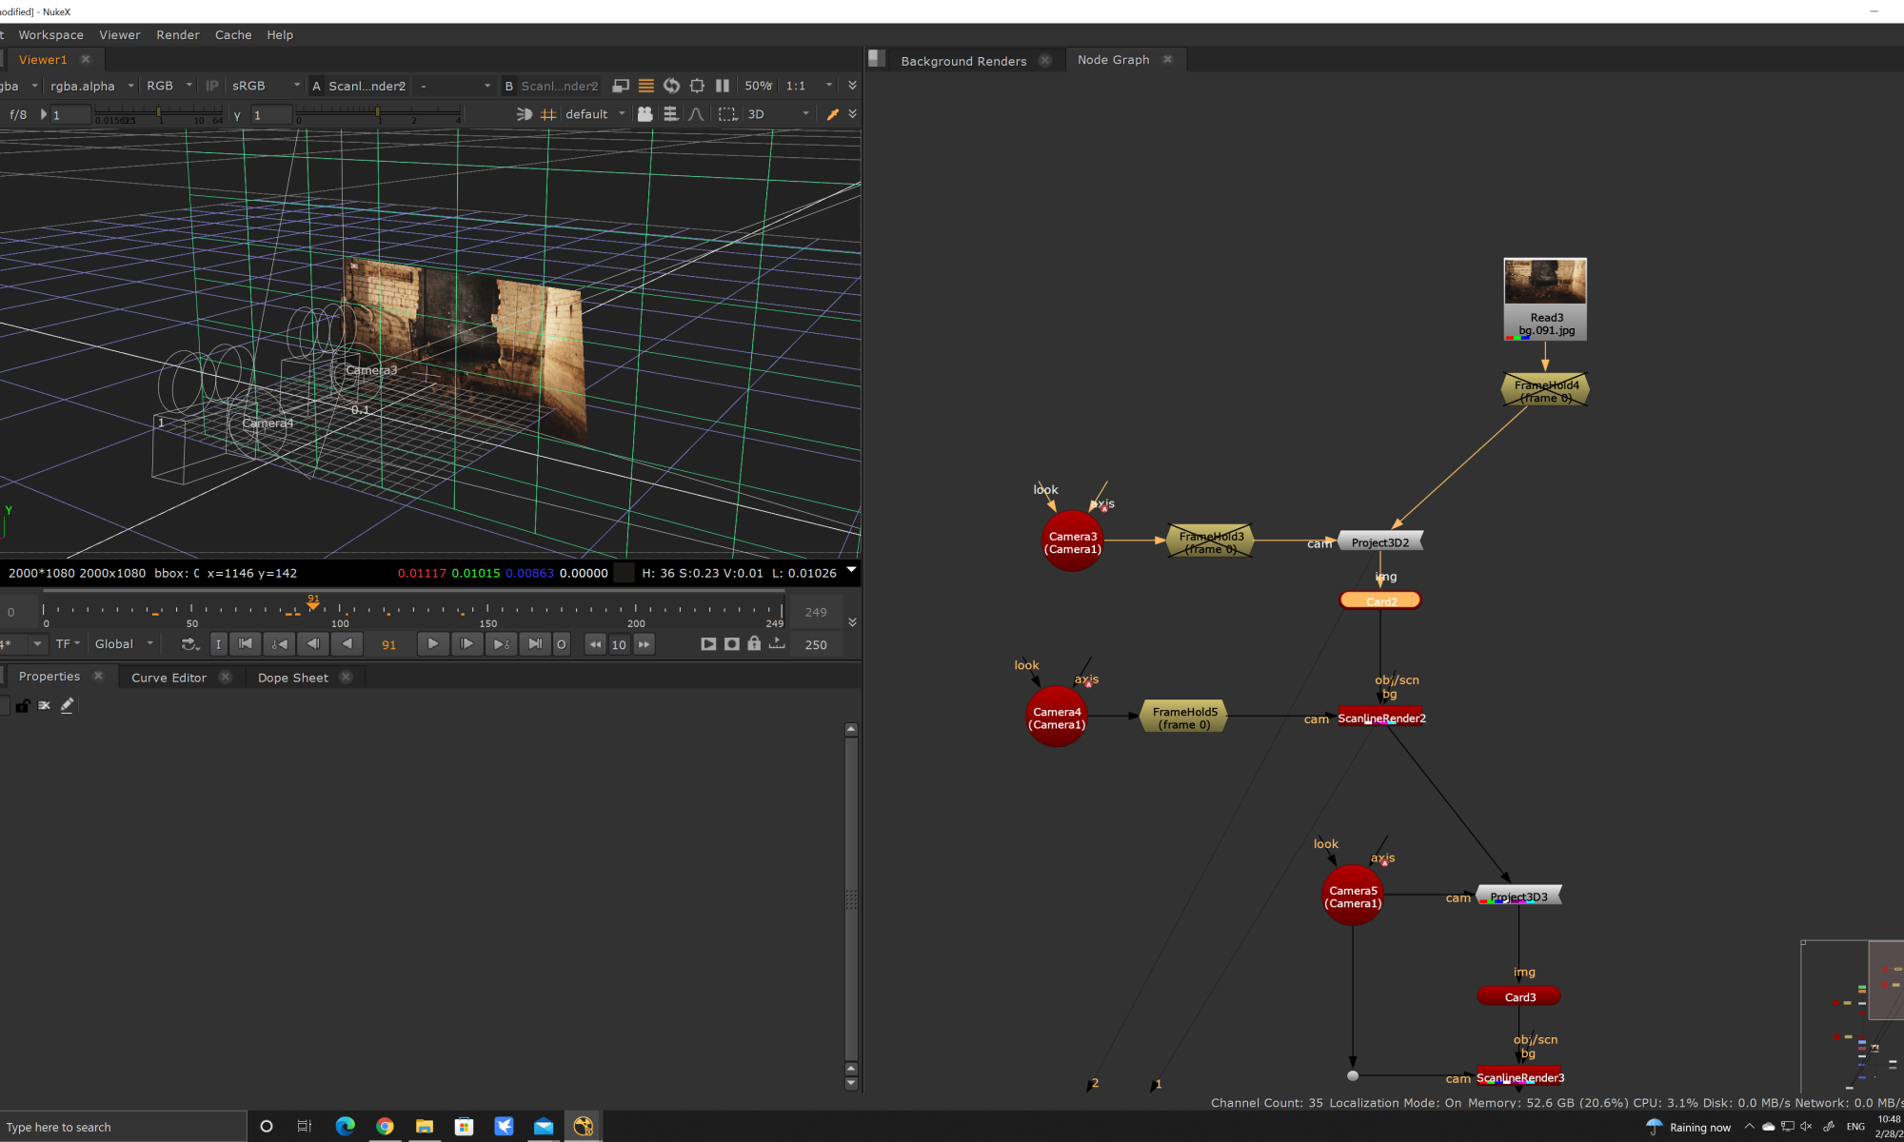Jump to next keyframe button
The height and width of the screenshot is (1142, 1904).
coord(501,644)
